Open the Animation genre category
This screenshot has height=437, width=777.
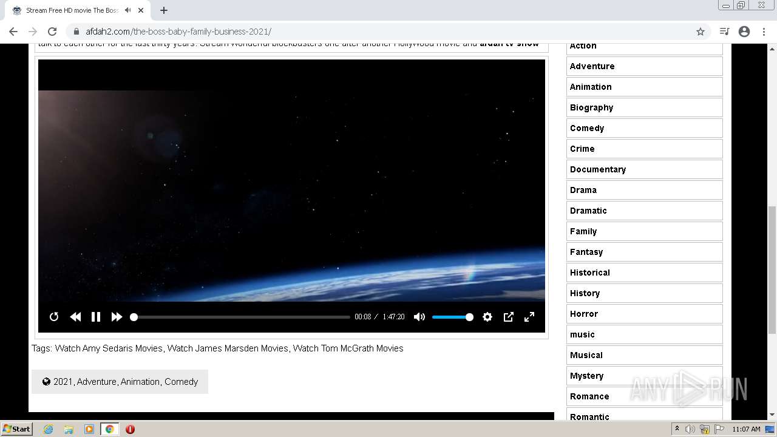click(x=645, y=87)
